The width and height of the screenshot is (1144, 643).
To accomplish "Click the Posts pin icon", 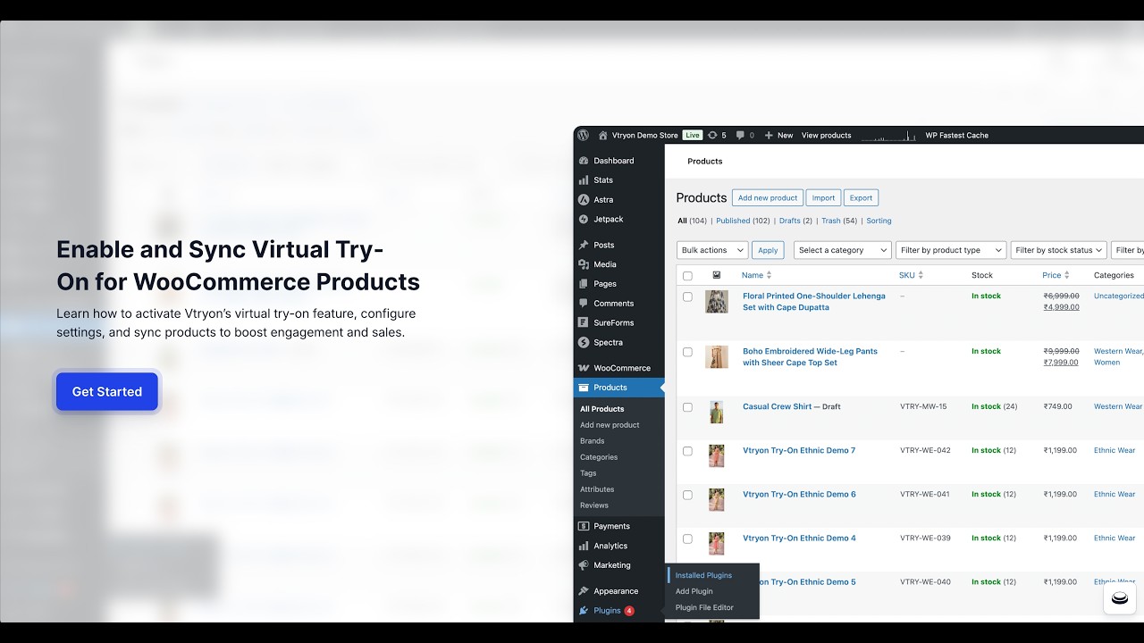I will tap(584, 245).
